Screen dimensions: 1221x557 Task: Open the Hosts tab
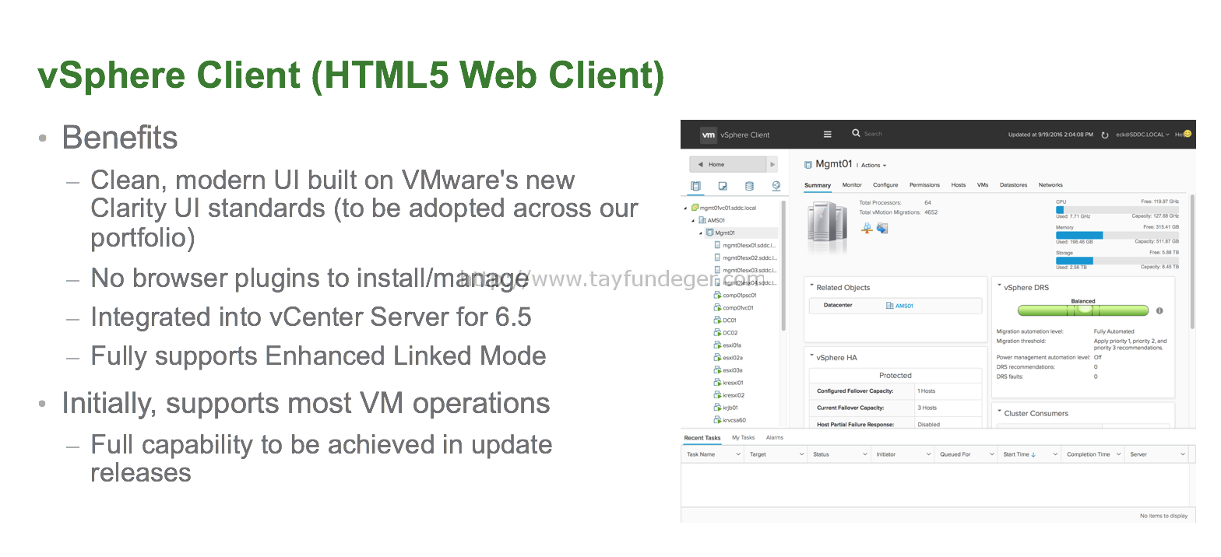click(959, 185)
